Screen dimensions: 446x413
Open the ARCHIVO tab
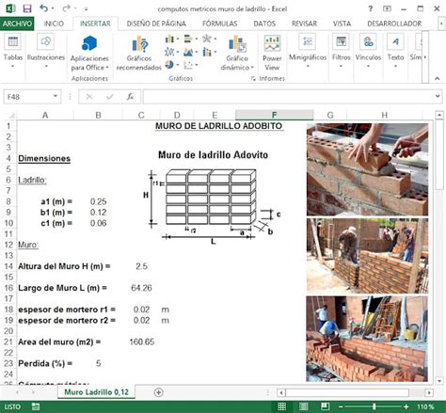tap(17, 24)
